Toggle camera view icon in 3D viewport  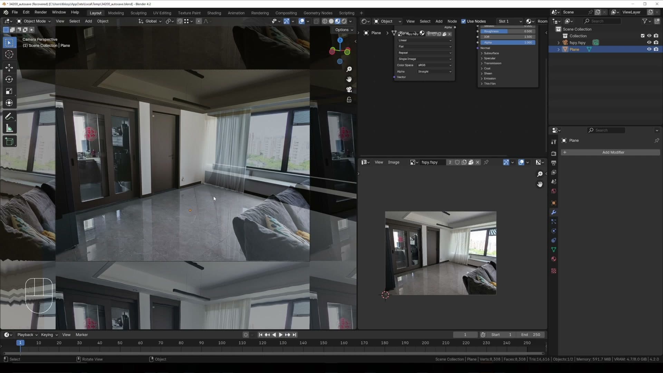pos(349,89)
